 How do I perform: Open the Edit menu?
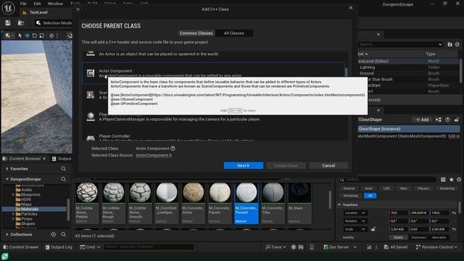click(37, 4)
